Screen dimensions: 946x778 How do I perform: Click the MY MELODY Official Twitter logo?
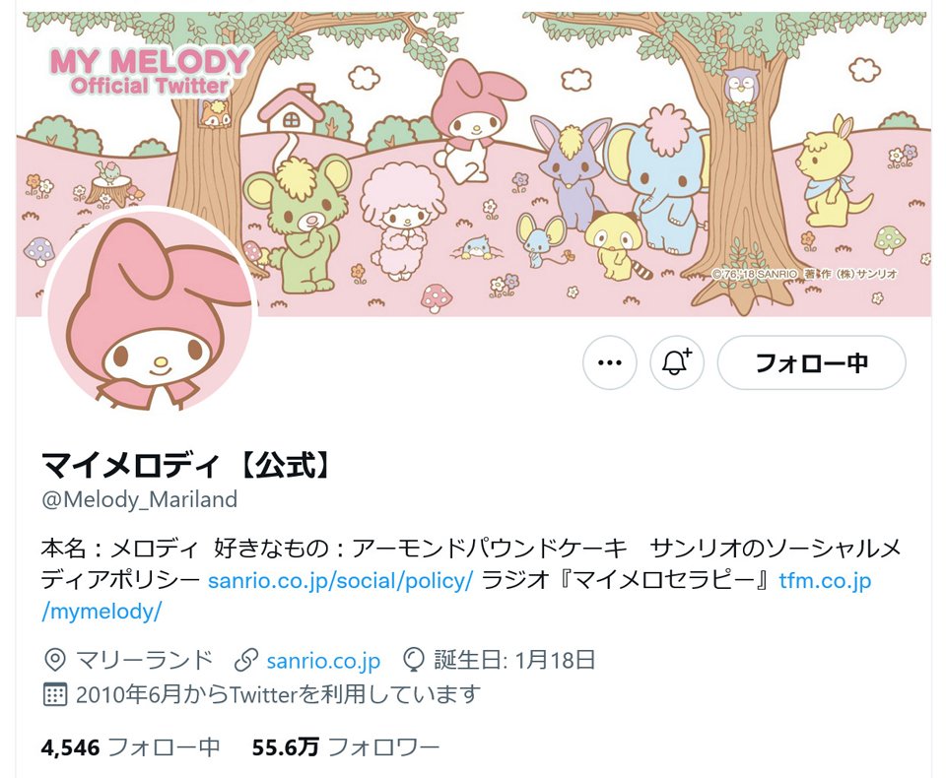(x=150, y=71)
